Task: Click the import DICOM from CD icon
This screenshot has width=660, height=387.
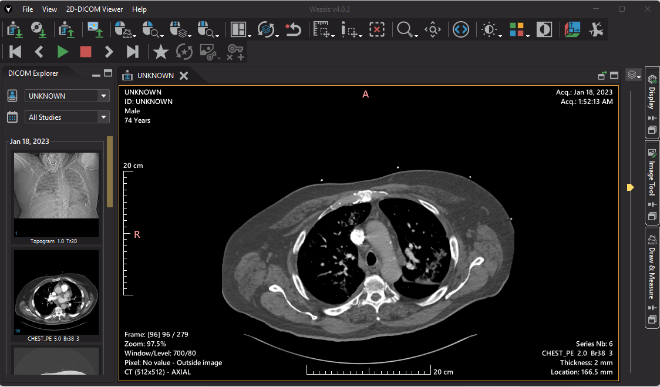Action: (38, 30)
